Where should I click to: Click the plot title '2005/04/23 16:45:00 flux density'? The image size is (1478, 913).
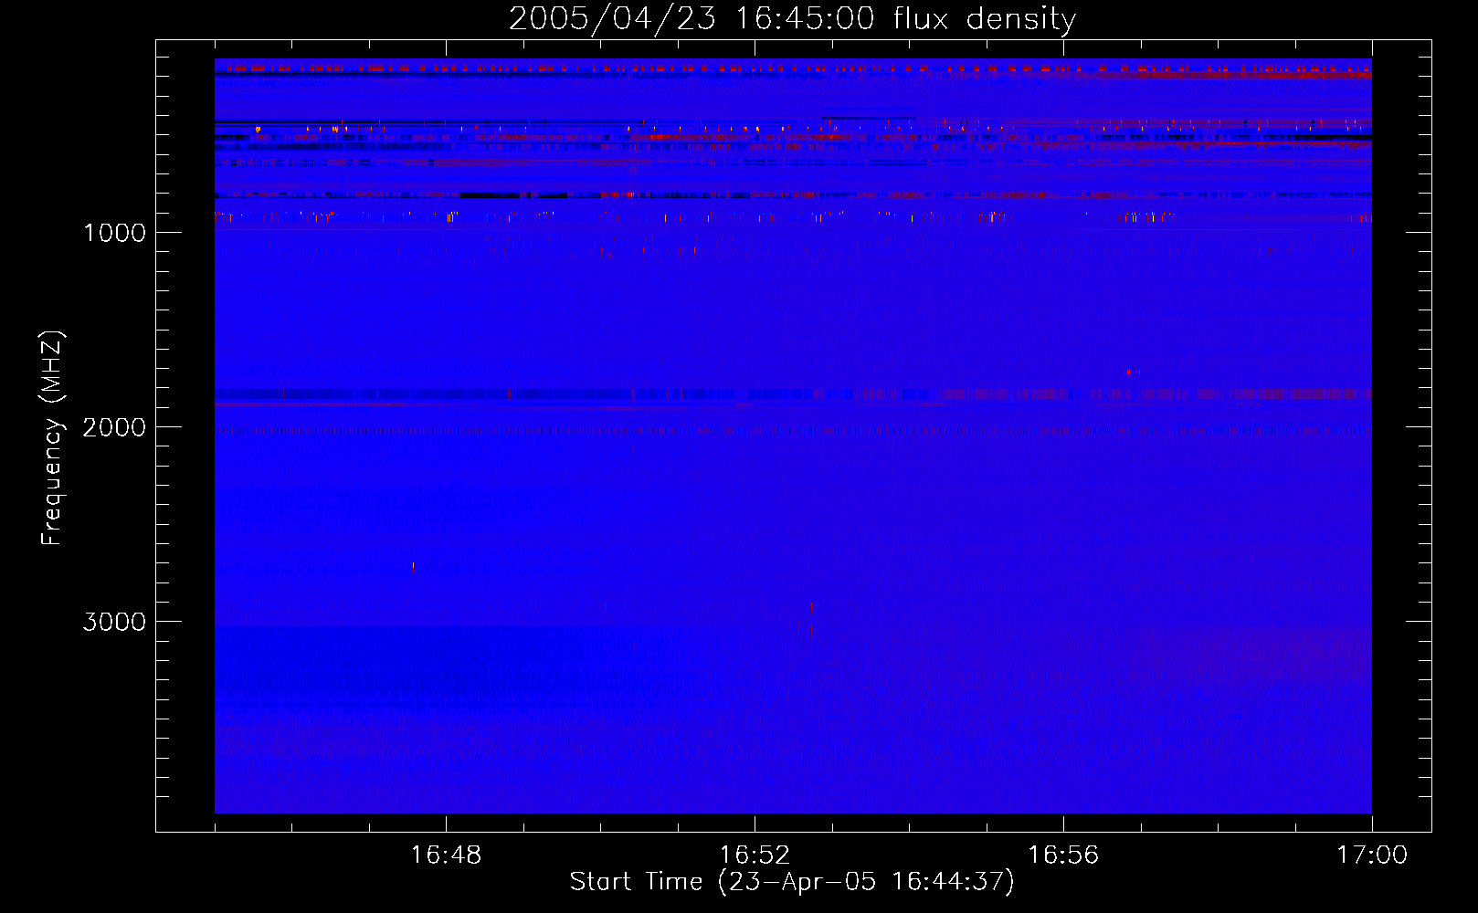pyautogui.click(x=792, y=19)
